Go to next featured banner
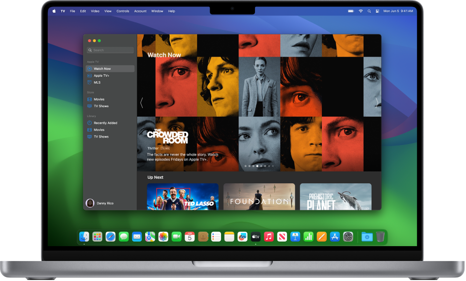466x281 pixels. [377, 103]
